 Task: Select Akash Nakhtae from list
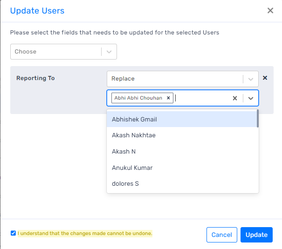(182, 135)
